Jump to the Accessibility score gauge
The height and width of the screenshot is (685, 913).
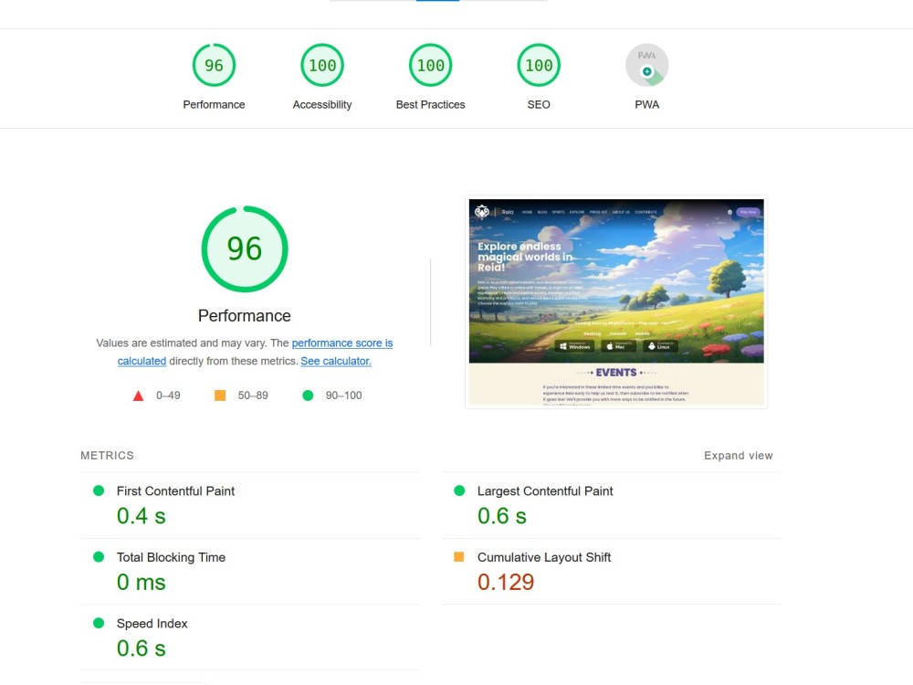click(x=322, y=65)
